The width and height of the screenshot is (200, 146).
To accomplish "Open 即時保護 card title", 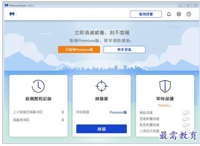I will [165, 99].
